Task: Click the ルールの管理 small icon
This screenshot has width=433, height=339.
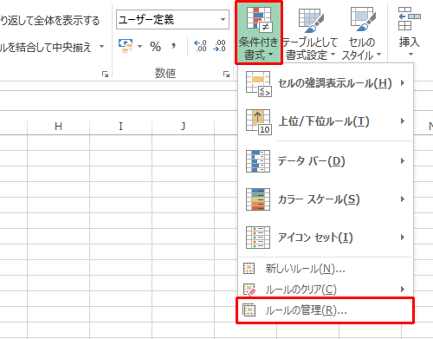Action: click(249, 310)
